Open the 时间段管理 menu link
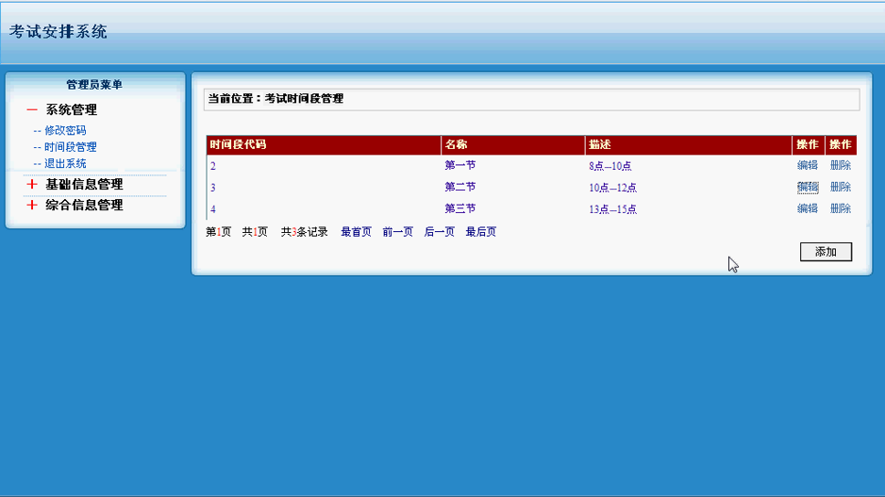The height and width of the screenshot is (497, 885). point(70,147)
